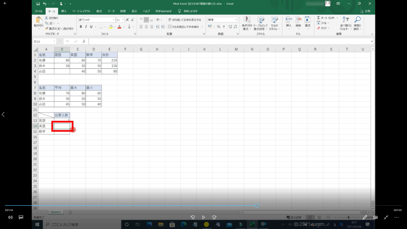Click the Delete cells (削除) icon
Viewport: 407px width, 229px height.
(298, 20)
